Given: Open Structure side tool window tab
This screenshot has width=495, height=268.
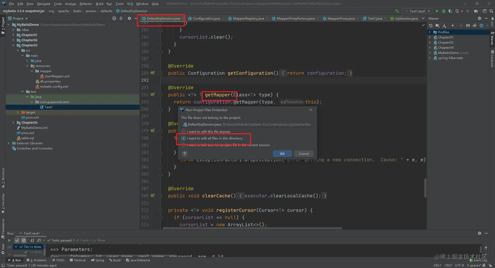Looking at the screenshot, I should (x=3, y=177).
